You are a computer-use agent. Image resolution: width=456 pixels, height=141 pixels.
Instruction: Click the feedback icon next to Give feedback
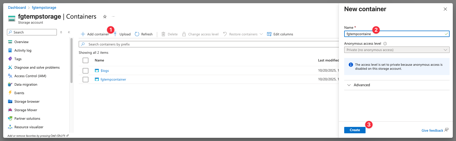[446, 130]
